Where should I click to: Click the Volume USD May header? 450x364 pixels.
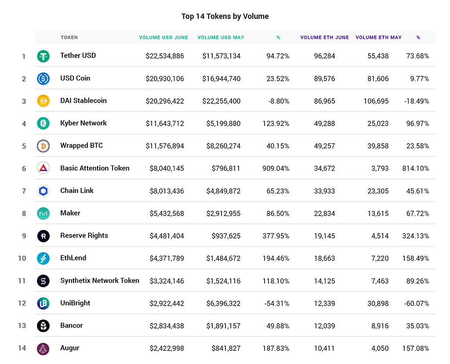pos(221,38)
